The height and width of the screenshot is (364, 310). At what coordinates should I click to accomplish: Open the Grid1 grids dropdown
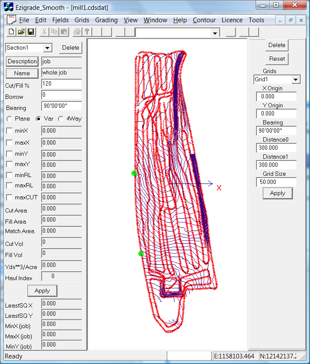click(295, 80)
